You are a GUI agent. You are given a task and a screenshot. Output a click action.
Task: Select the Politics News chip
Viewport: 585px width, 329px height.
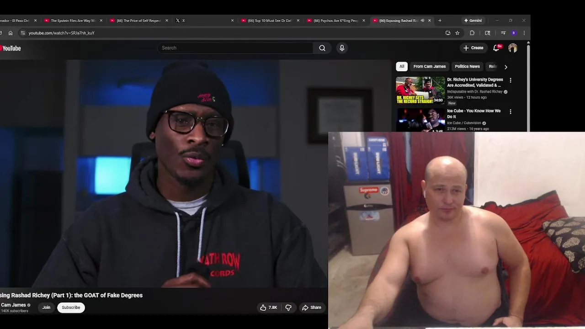pyautogui.click(x=467, y=66)
